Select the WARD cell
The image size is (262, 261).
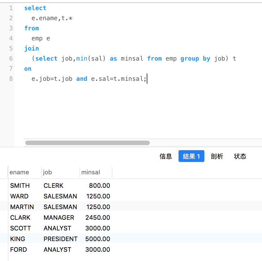pyautogui.click(x=19, y=196)
